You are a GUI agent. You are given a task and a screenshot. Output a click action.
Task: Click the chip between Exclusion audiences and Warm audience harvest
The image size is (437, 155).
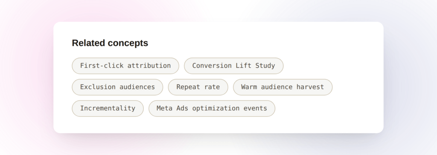coord(198,87)
